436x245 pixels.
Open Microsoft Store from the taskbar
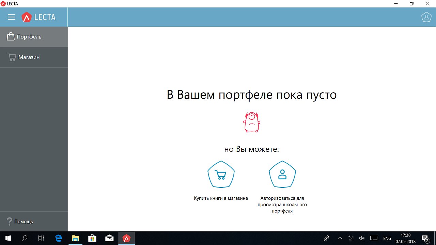pos(92,238)
